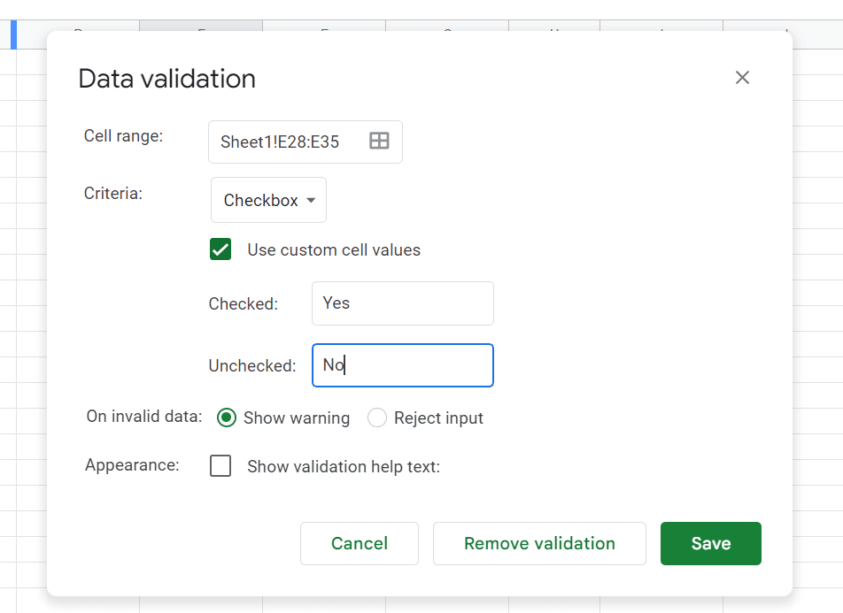Viewport: 843px width, 613px height.
Task: Click Remove validation
Action: coord(539,543)
